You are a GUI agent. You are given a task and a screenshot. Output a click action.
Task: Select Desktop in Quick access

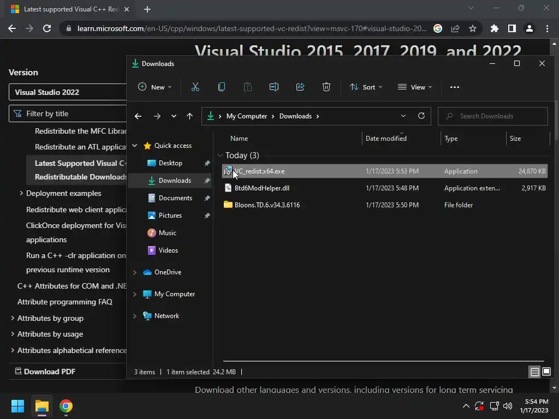click(x=170, y=163)
